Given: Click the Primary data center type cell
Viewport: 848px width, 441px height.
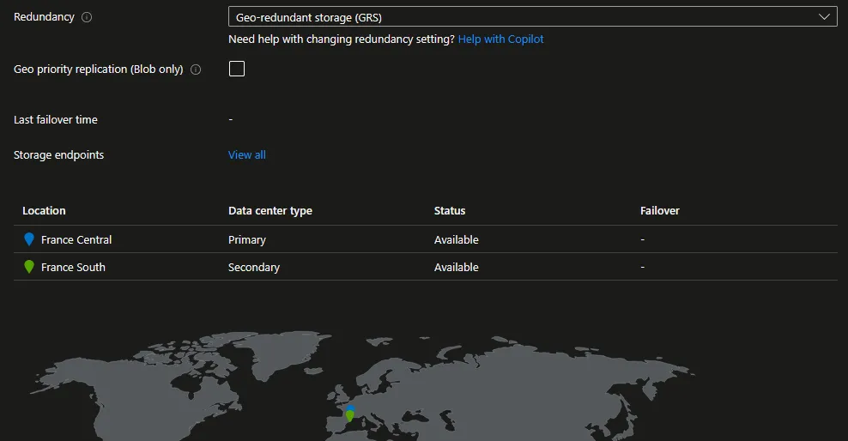Looking at the screenshot, I should pos(247,239).
